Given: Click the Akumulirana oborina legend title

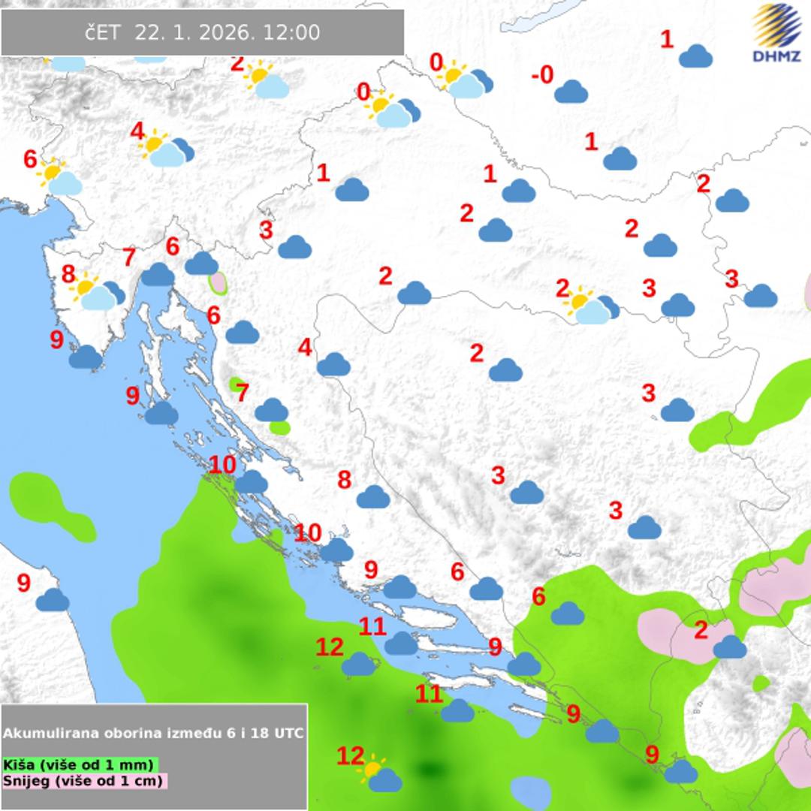Looking at the screenshot, I should [x=153, y=733].
